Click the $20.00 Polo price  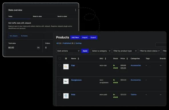[123, 95]
